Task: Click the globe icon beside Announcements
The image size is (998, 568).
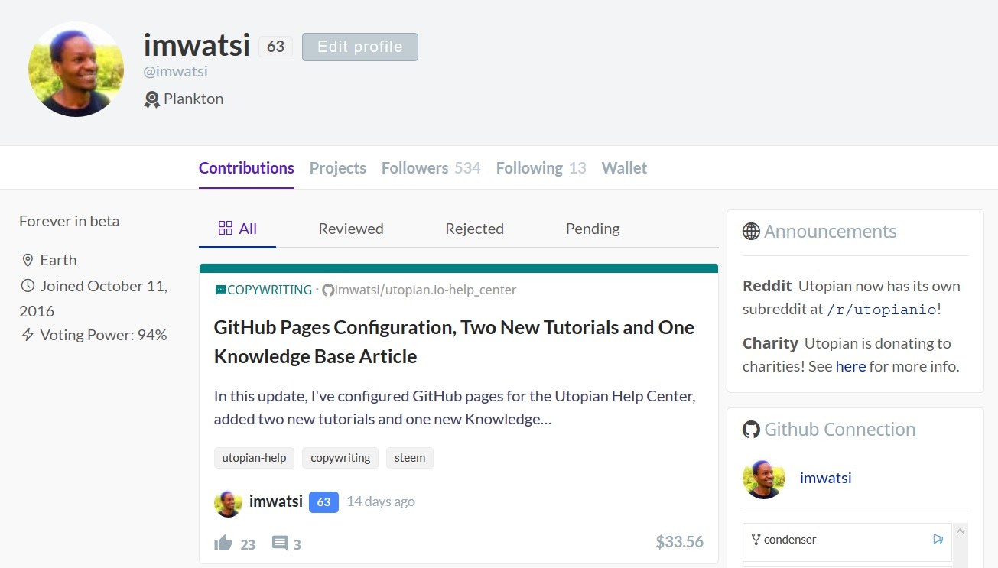Action: tap(751, 232)
